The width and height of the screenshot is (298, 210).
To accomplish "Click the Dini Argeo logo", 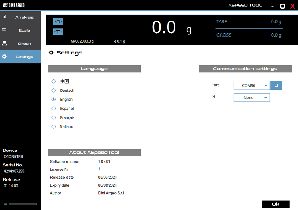I will click(13, 6).
